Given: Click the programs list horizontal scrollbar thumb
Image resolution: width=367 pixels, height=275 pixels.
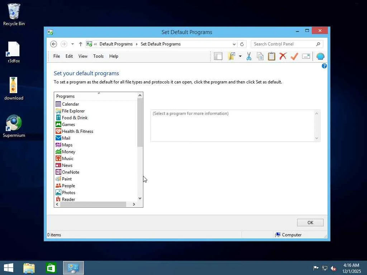Looking at the screenshot, I should pyautogui.click(x=93, y=204).
